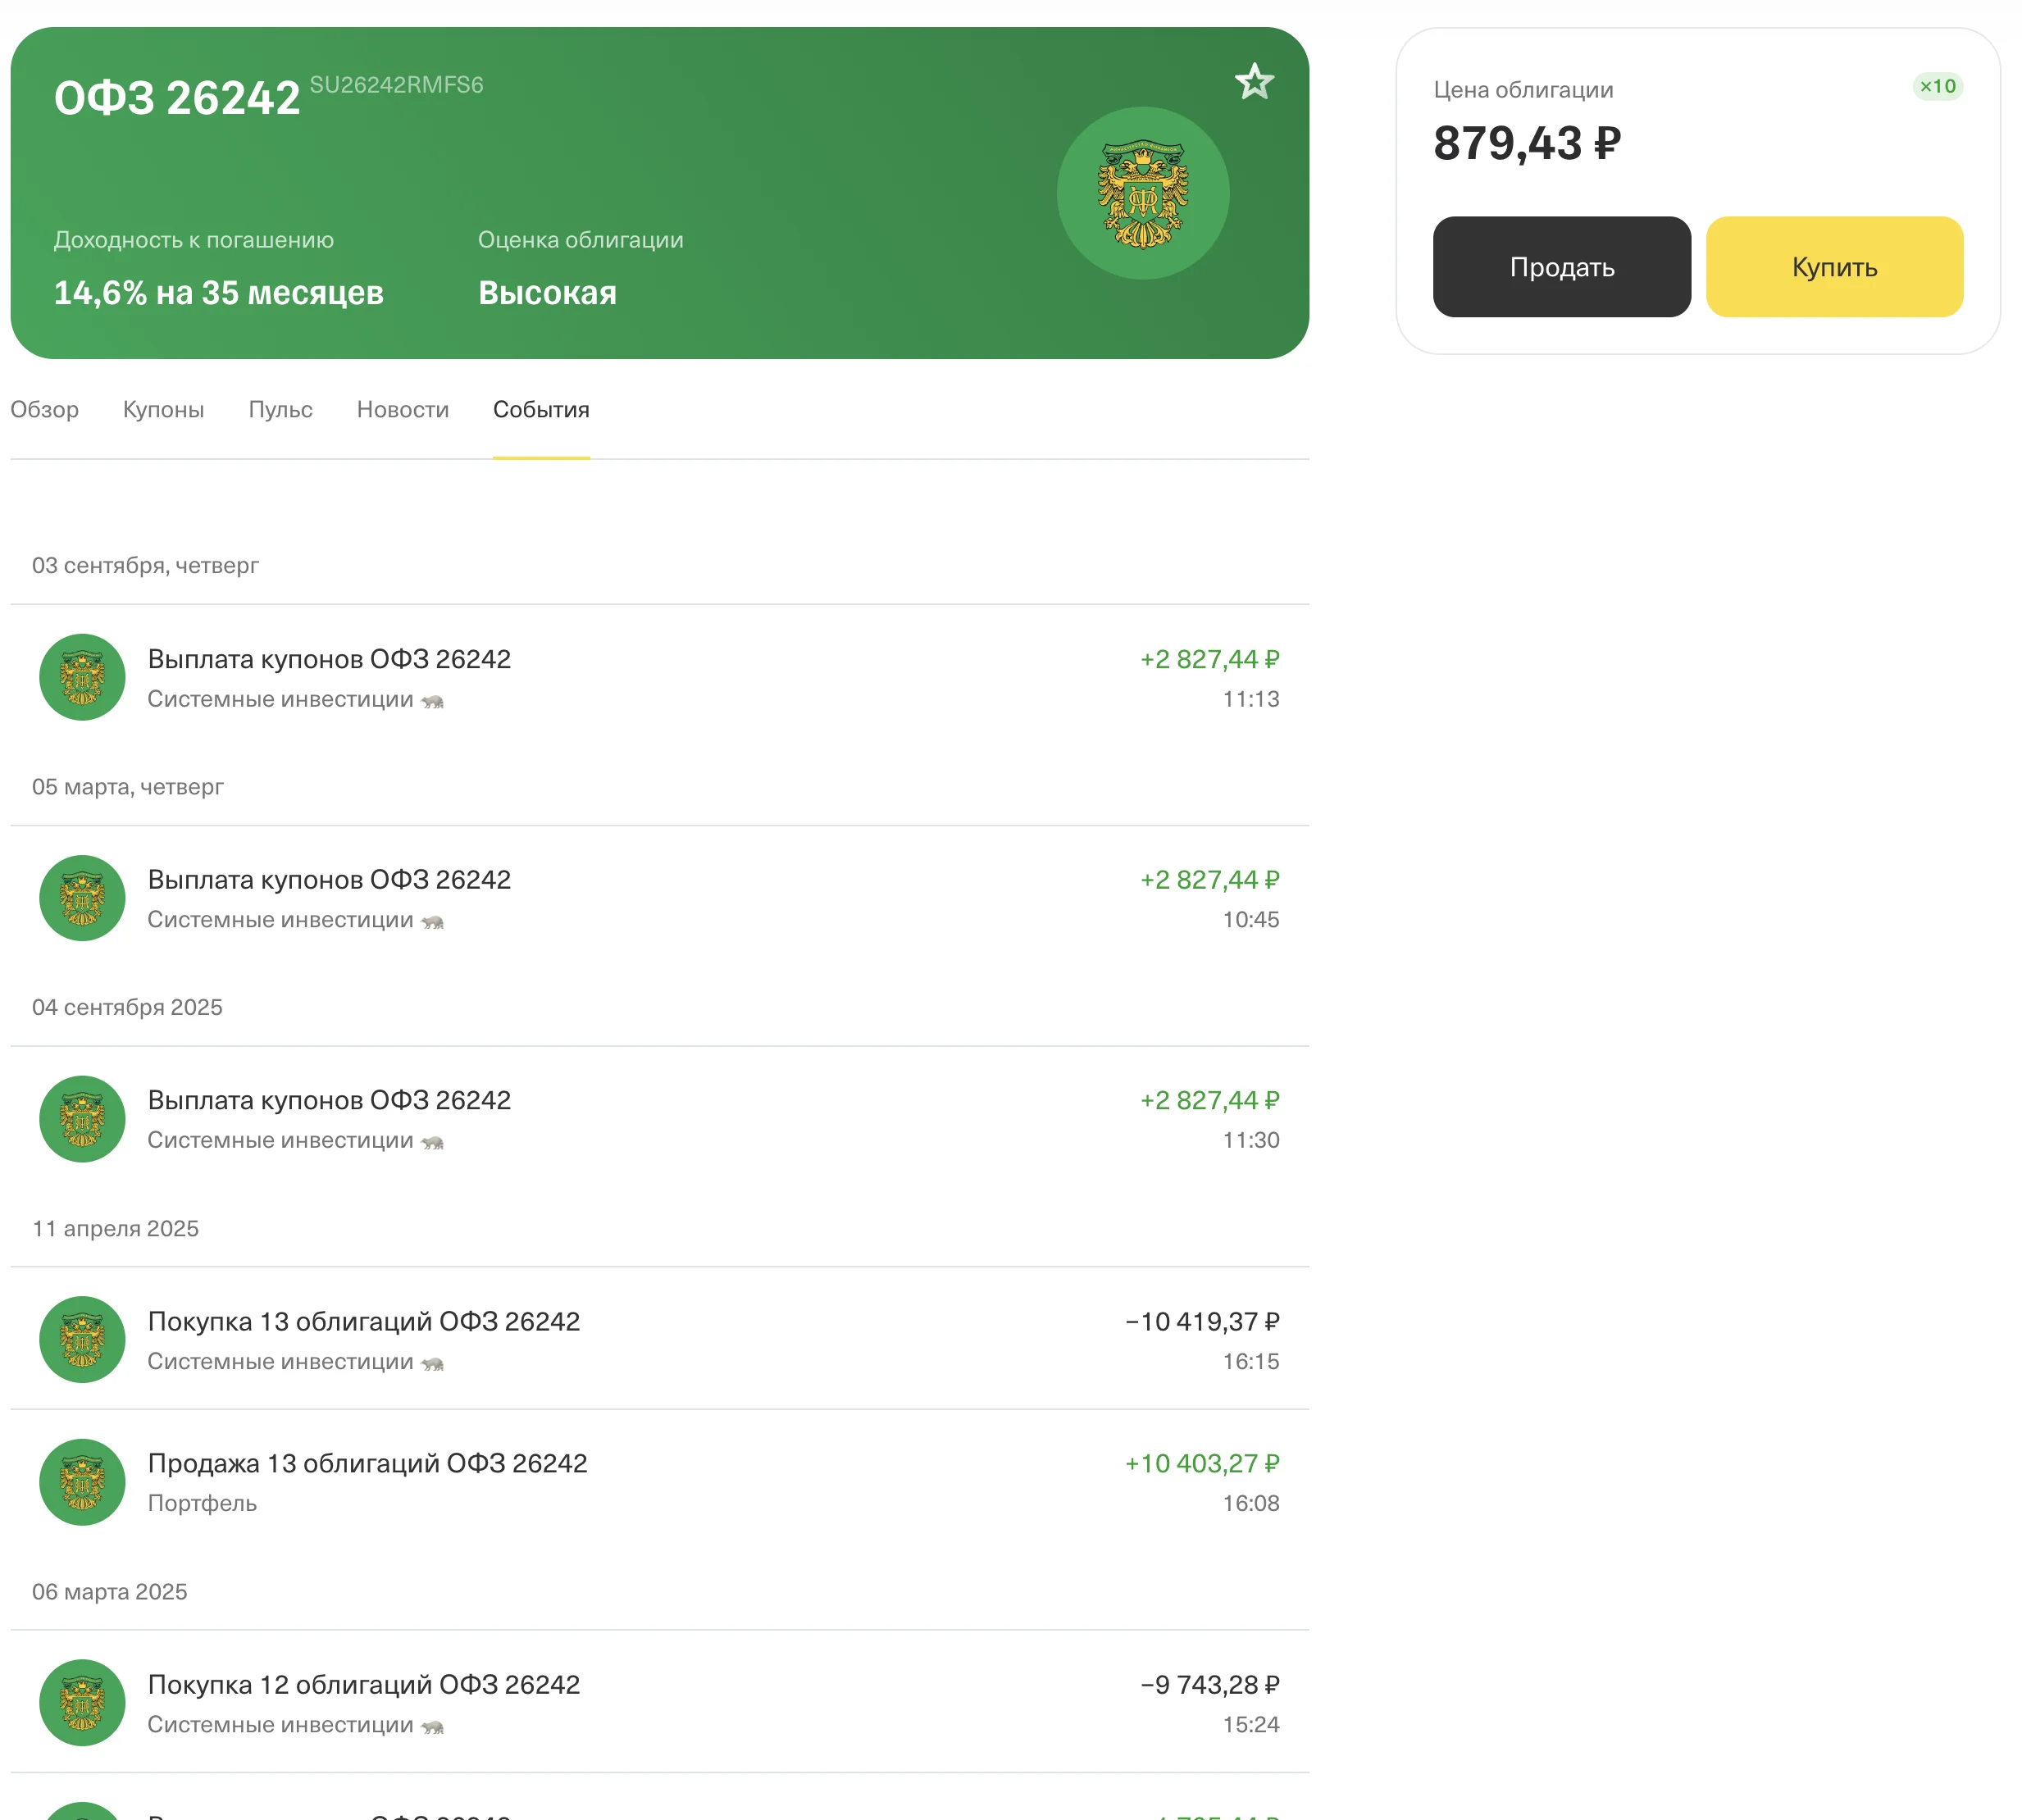This screenshot has width=2022, height=1820.
Task: Open 'Покупка 12 облигаций ОФЗ 26242' event
Action: 364,1684
